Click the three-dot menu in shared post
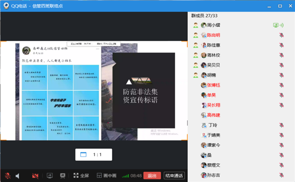 point(97,49)
